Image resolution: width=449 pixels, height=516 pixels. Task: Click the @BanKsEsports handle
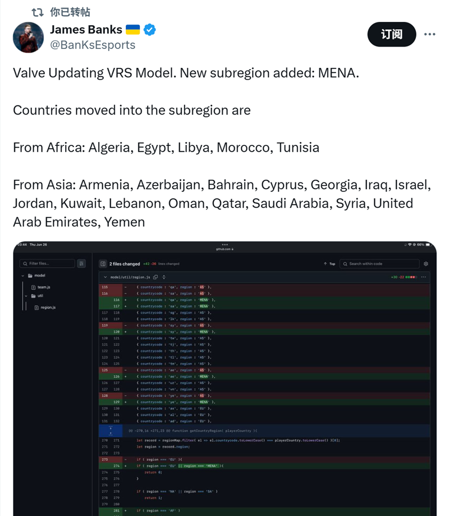[93, 45]
